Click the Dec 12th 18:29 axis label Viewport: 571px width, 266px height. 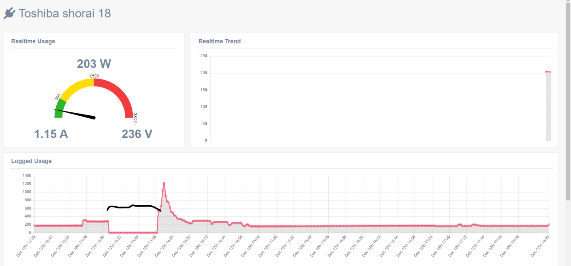540,246
